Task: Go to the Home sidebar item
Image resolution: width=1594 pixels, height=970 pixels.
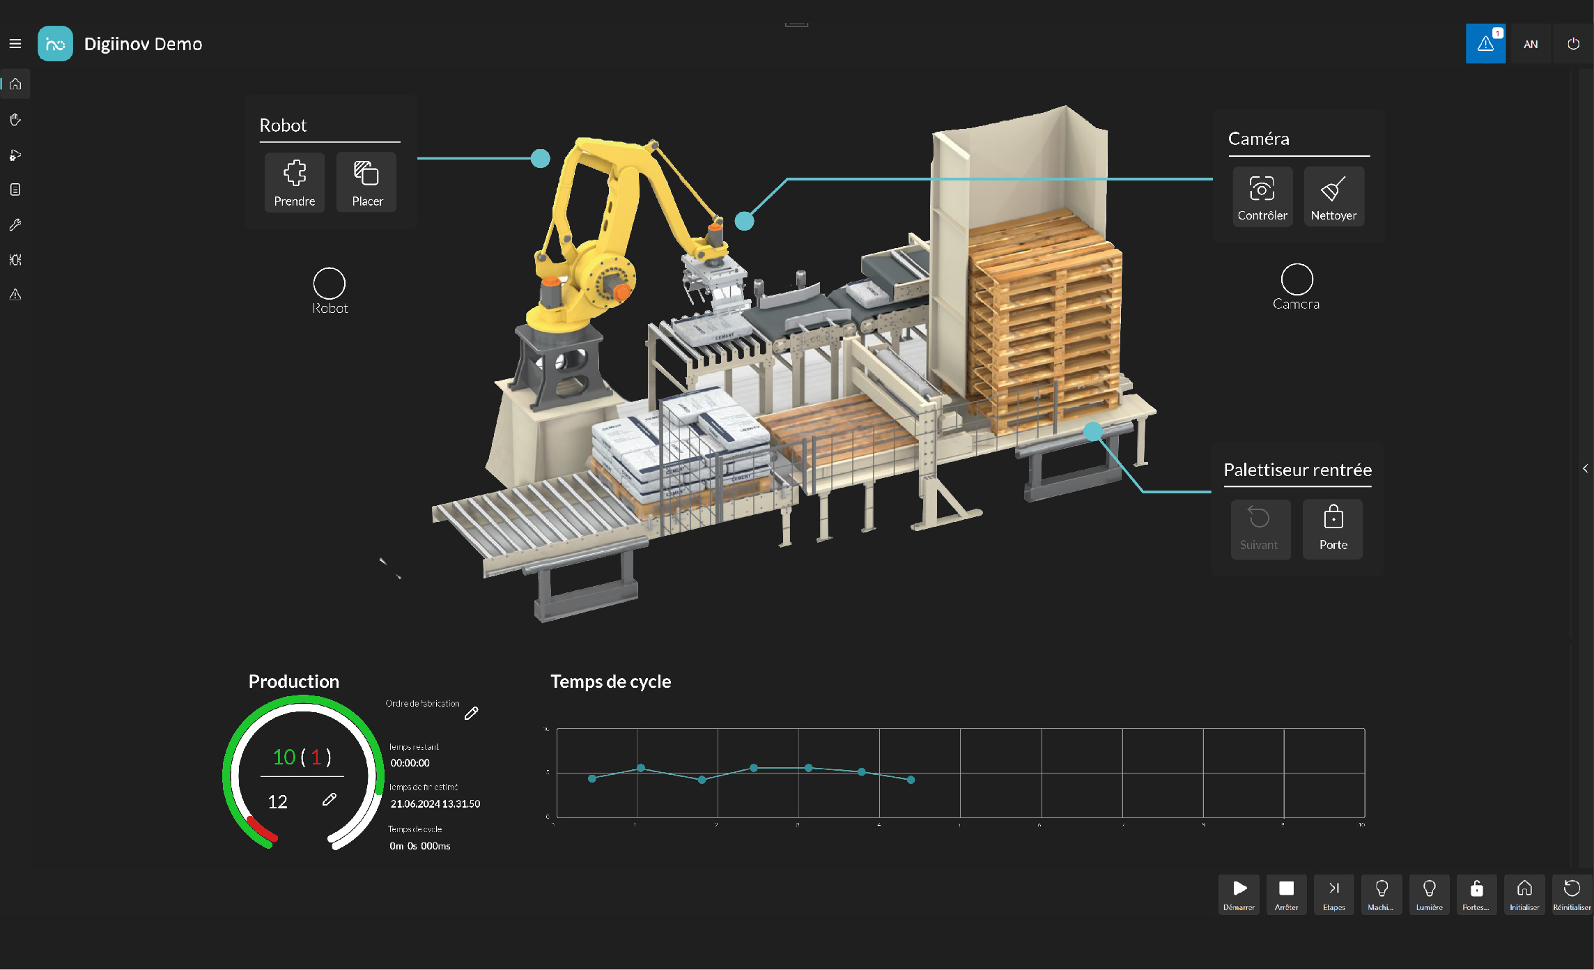Action: tap(15, 84)
